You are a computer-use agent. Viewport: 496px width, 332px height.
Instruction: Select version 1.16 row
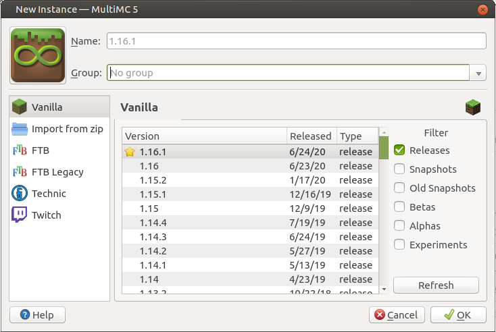coord(250,166)
